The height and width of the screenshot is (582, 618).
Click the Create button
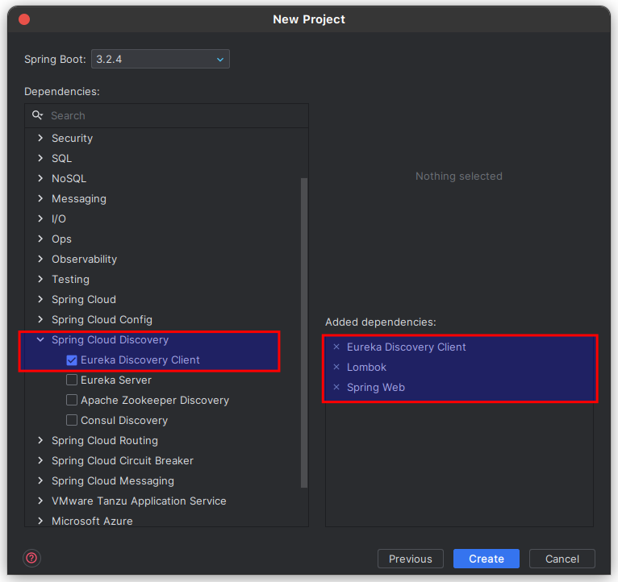click(486, 559)
